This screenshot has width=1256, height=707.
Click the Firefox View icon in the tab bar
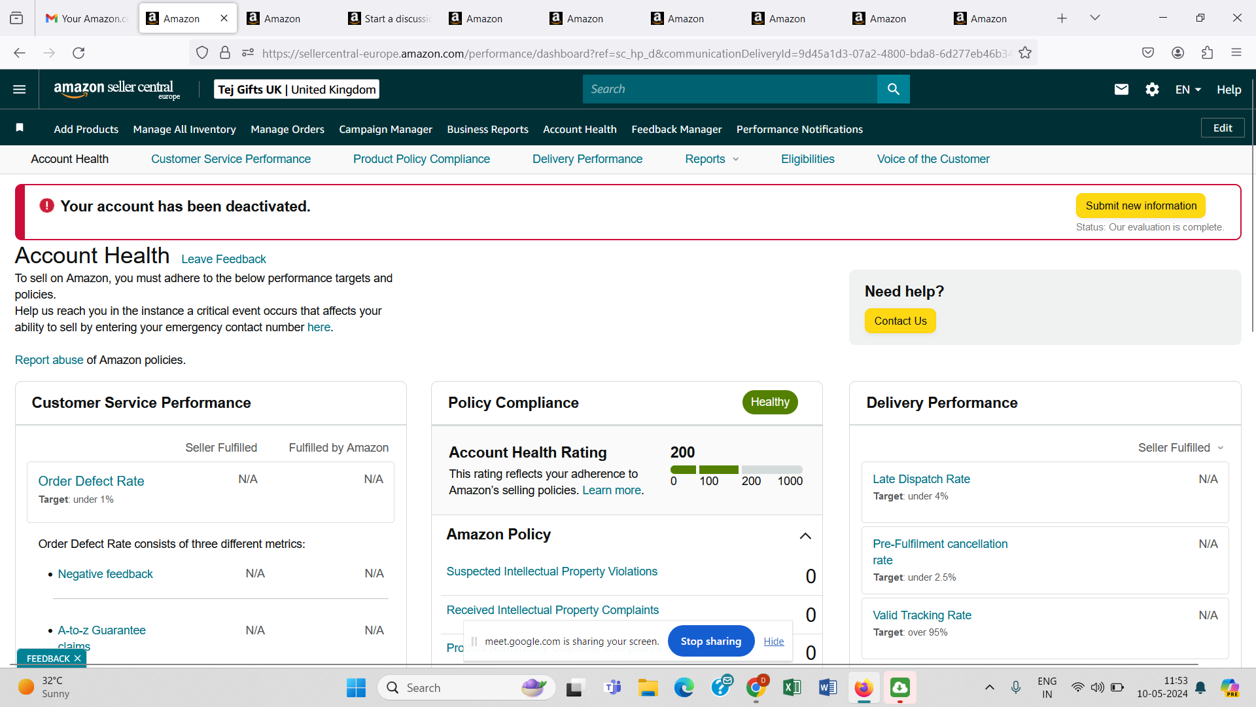[16, 18]
